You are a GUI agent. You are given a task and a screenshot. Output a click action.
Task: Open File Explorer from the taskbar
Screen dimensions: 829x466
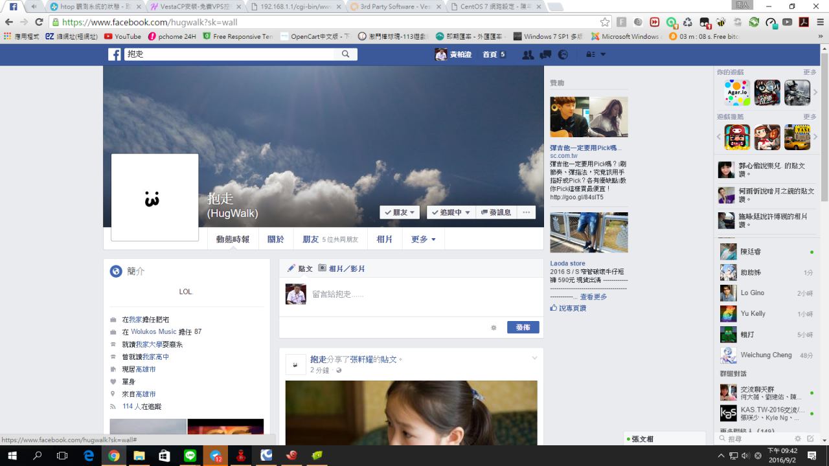coord(139,456)
